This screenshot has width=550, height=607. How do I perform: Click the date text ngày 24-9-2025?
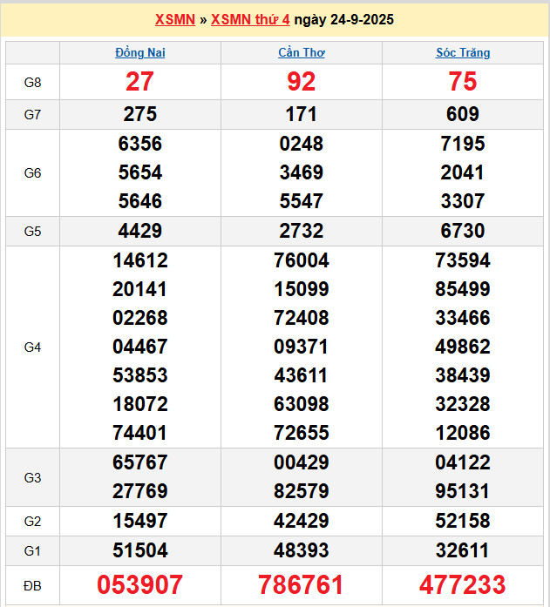(343, 19)
